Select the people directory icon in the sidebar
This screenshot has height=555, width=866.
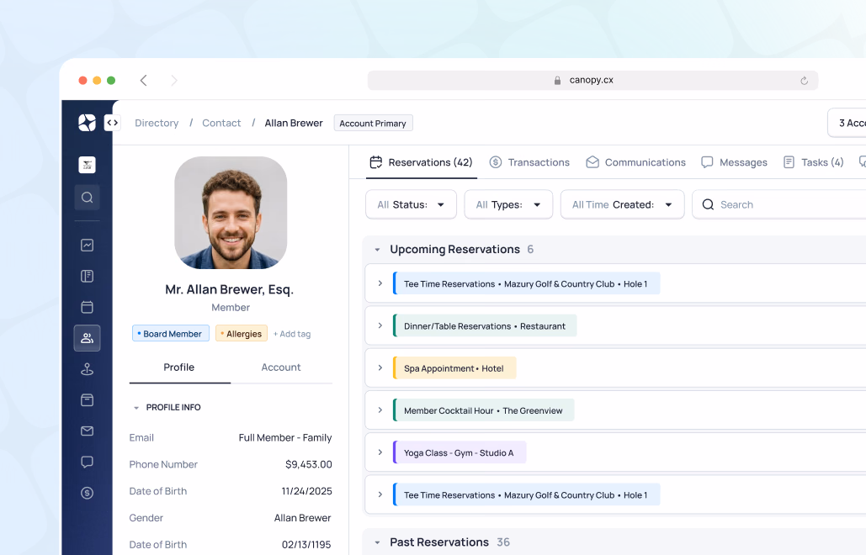87,338
